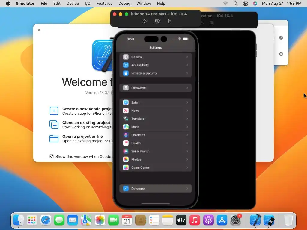Tap the Game Center icon

126,167
